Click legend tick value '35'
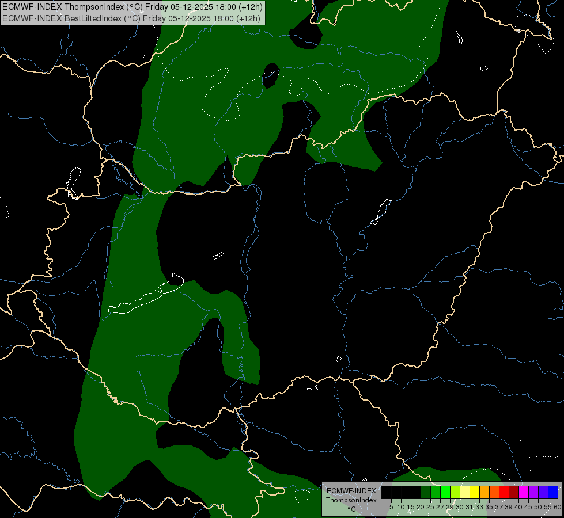 [x=489, y=507]
